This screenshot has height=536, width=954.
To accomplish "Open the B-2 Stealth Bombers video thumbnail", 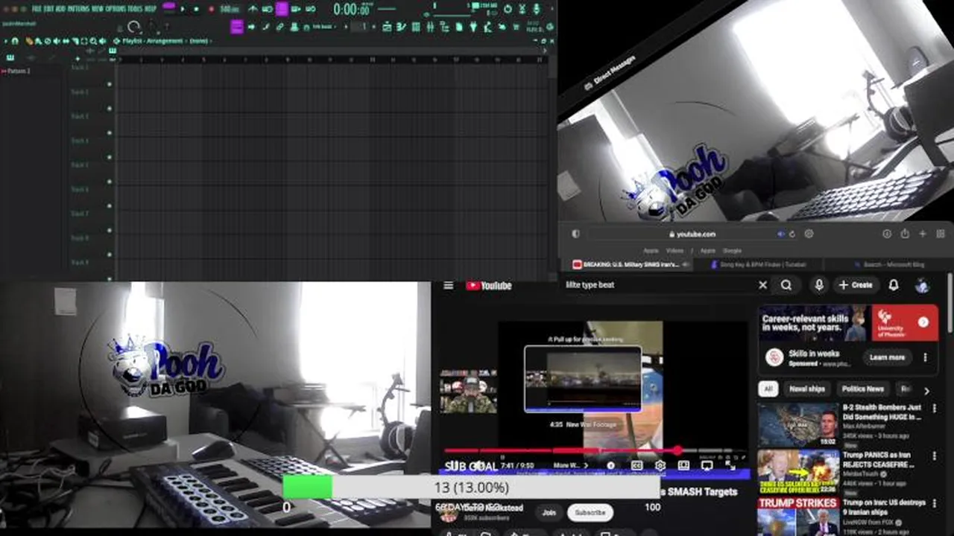I will point(798,425).
